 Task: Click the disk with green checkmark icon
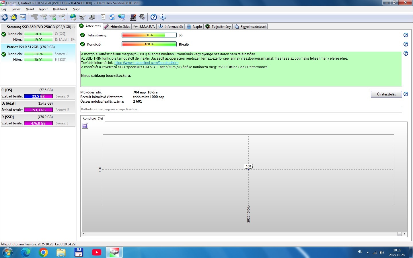[53, 17]
